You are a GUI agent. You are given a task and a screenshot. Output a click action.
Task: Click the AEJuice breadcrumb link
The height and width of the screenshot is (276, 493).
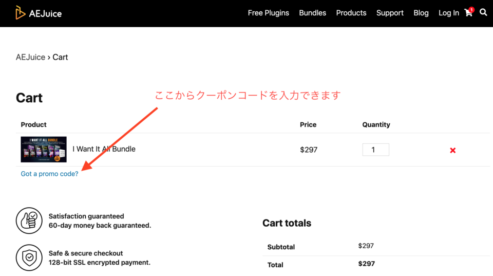click(30, 57)
